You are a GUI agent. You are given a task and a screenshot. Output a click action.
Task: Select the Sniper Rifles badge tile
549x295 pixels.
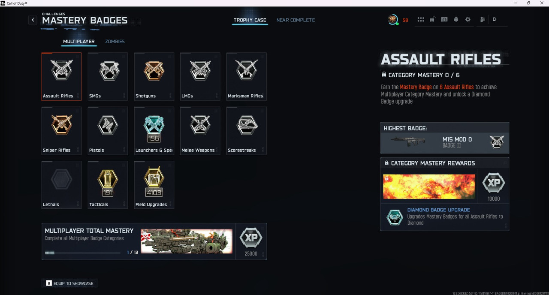coord(61,131)
